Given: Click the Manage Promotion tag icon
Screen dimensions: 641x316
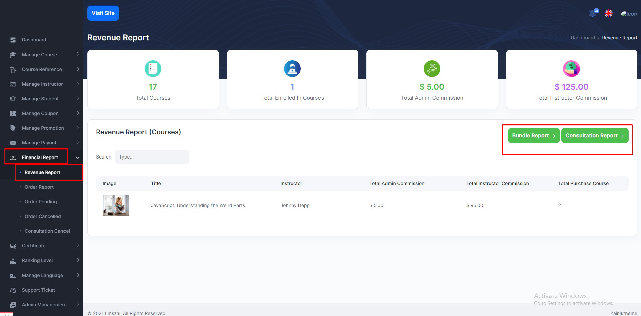Looking at the screenshot, I should [x=13, y=128].
